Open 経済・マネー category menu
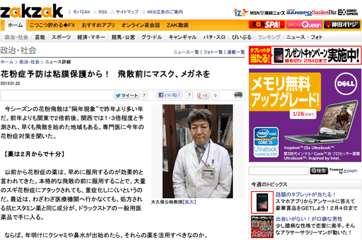The width and height of the screenshot is (362, 240). 91,37
